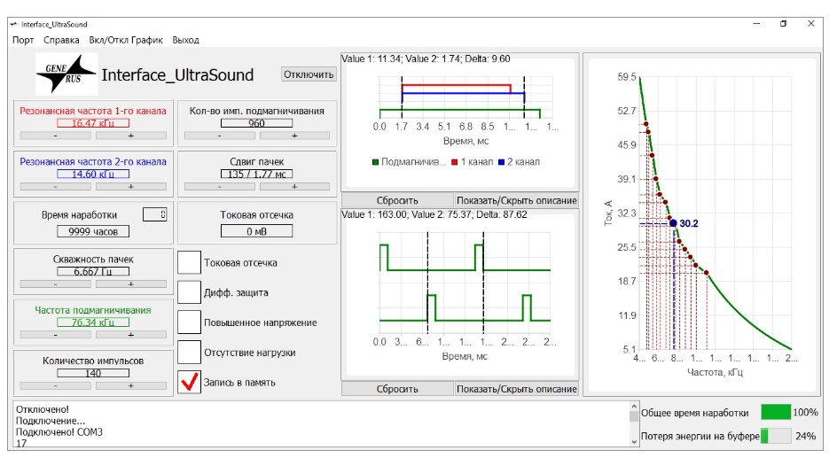
Task: Uncheck the Запись в память checkbox
Action: point(189,382)
